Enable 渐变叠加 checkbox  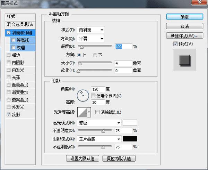[x=8, y=92]
